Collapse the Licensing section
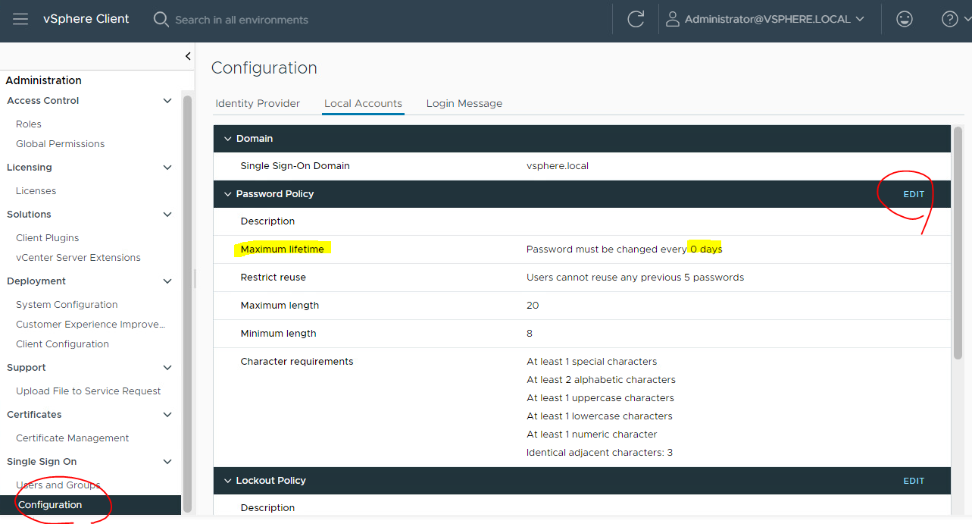 click(167, 168)
